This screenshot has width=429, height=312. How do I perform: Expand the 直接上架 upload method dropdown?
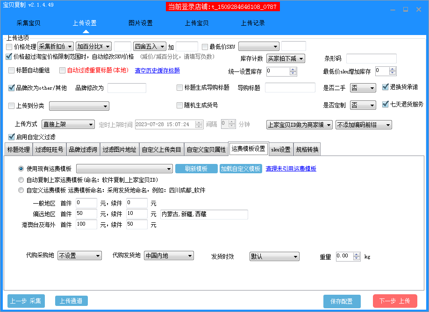68,124
